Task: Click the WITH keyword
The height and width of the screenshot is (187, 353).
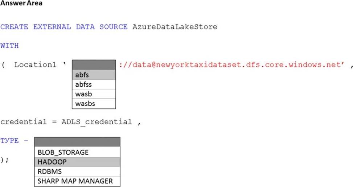Action: click(9, 46)
